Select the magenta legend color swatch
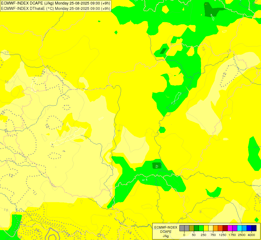Screen dimensions: 261x240 coord(230,228)
